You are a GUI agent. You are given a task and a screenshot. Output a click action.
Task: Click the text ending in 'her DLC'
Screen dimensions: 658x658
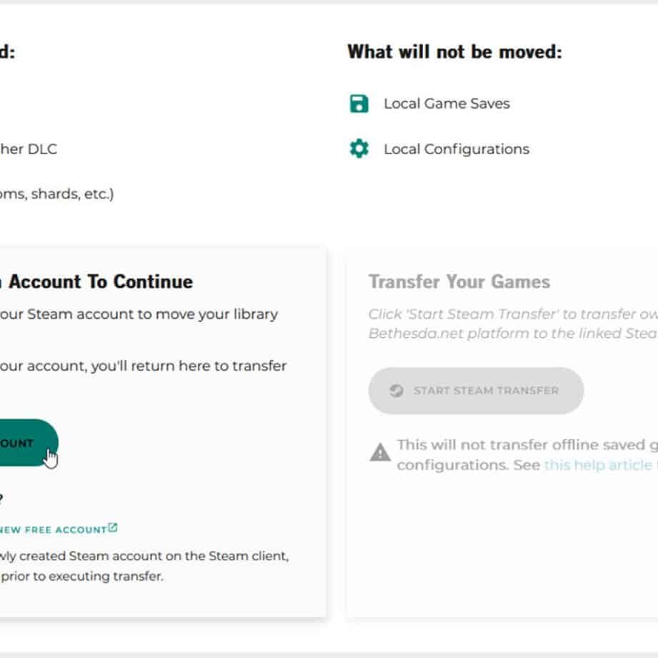(x=29, y=149)
